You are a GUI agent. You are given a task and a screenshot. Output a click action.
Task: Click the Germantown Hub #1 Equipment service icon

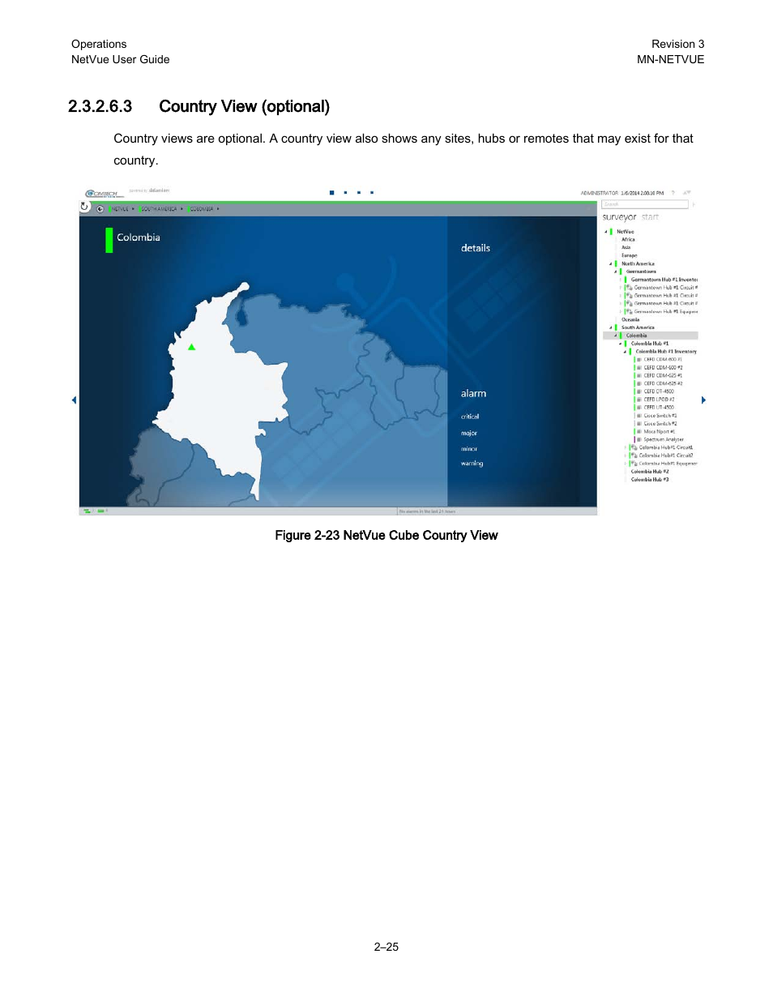(x=629, y=311)
